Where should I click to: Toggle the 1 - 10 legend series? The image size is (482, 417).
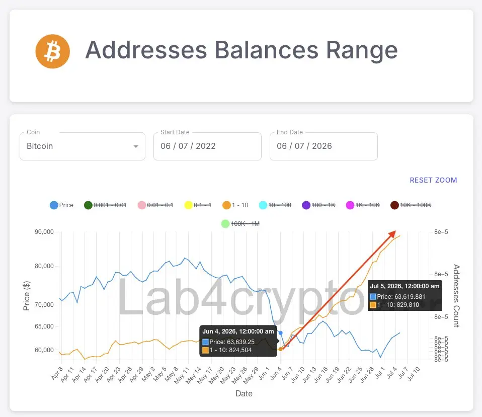235,205
